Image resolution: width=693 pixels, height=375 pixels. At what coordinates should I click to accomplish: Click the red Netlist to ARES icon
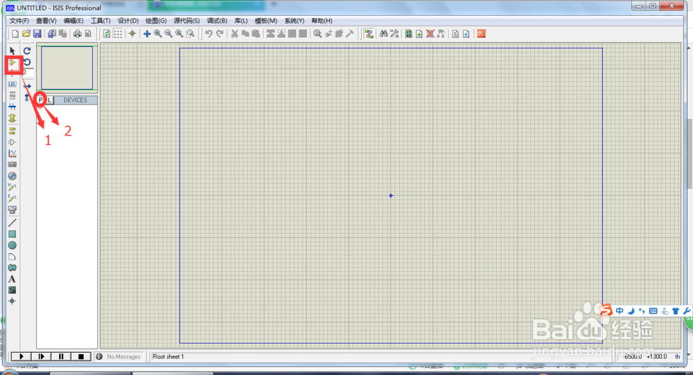[482, 34]
